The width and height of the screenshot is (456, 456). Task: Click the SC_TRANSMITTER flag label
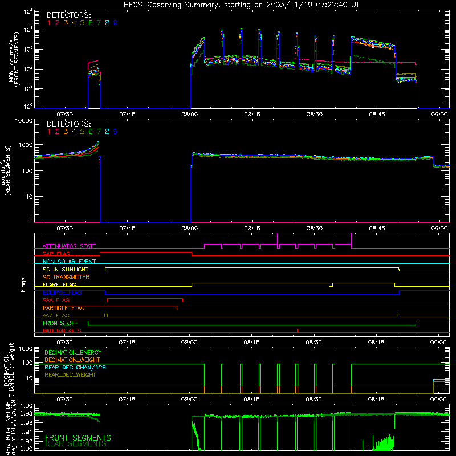(66, 277)
